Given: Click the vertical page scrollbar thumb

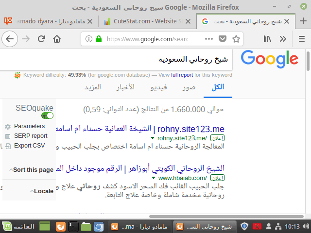Looking at the screenshot, I should pyautogui.click(x=308, y=61).
